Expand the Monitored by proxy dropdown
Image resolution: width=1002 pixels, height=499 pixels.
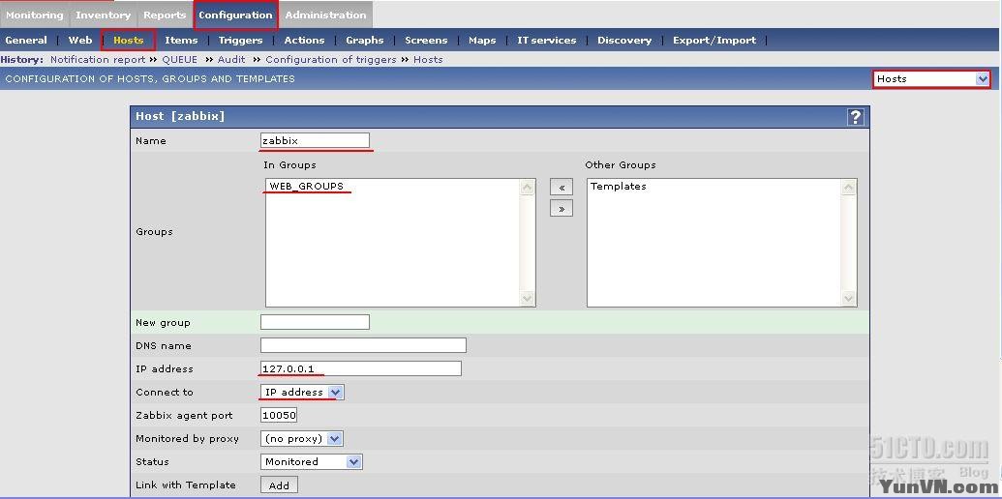coord(302,438)
